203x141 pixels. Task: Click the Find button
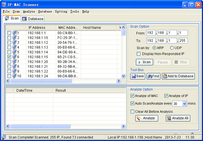tap(153, 76)
